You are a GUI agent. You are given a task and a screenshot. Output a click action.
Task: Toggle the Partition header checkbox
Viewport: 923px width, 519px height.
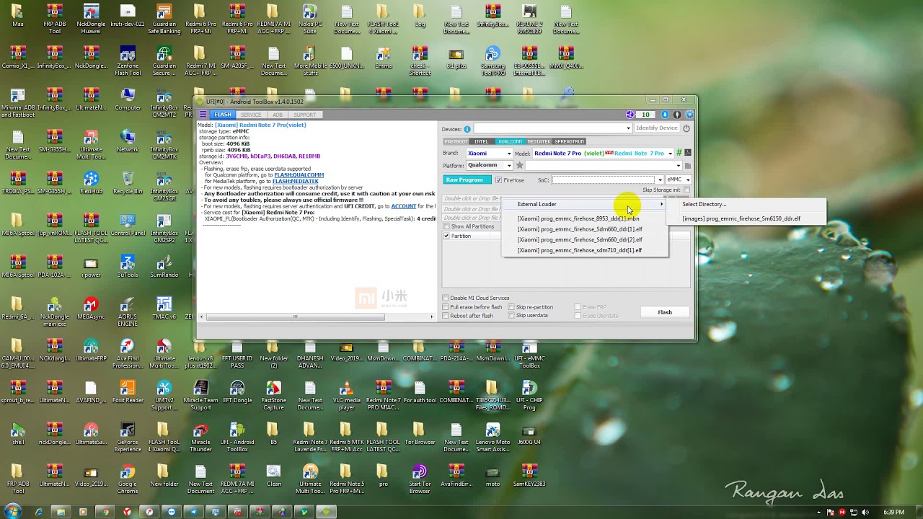point(446,236)
